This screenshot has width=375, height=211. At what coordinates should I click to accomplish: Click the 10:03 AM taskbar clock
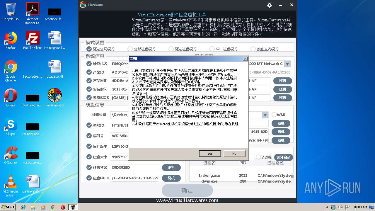tap(360, 207)
